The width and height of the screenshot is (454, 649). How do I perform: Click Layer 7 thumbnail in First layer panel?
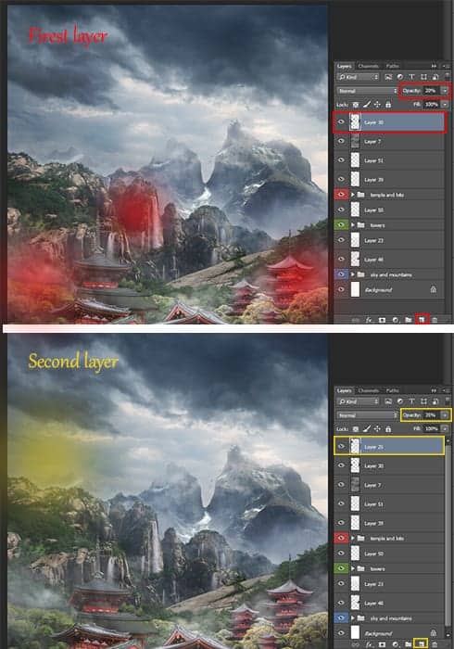(355, 142)
